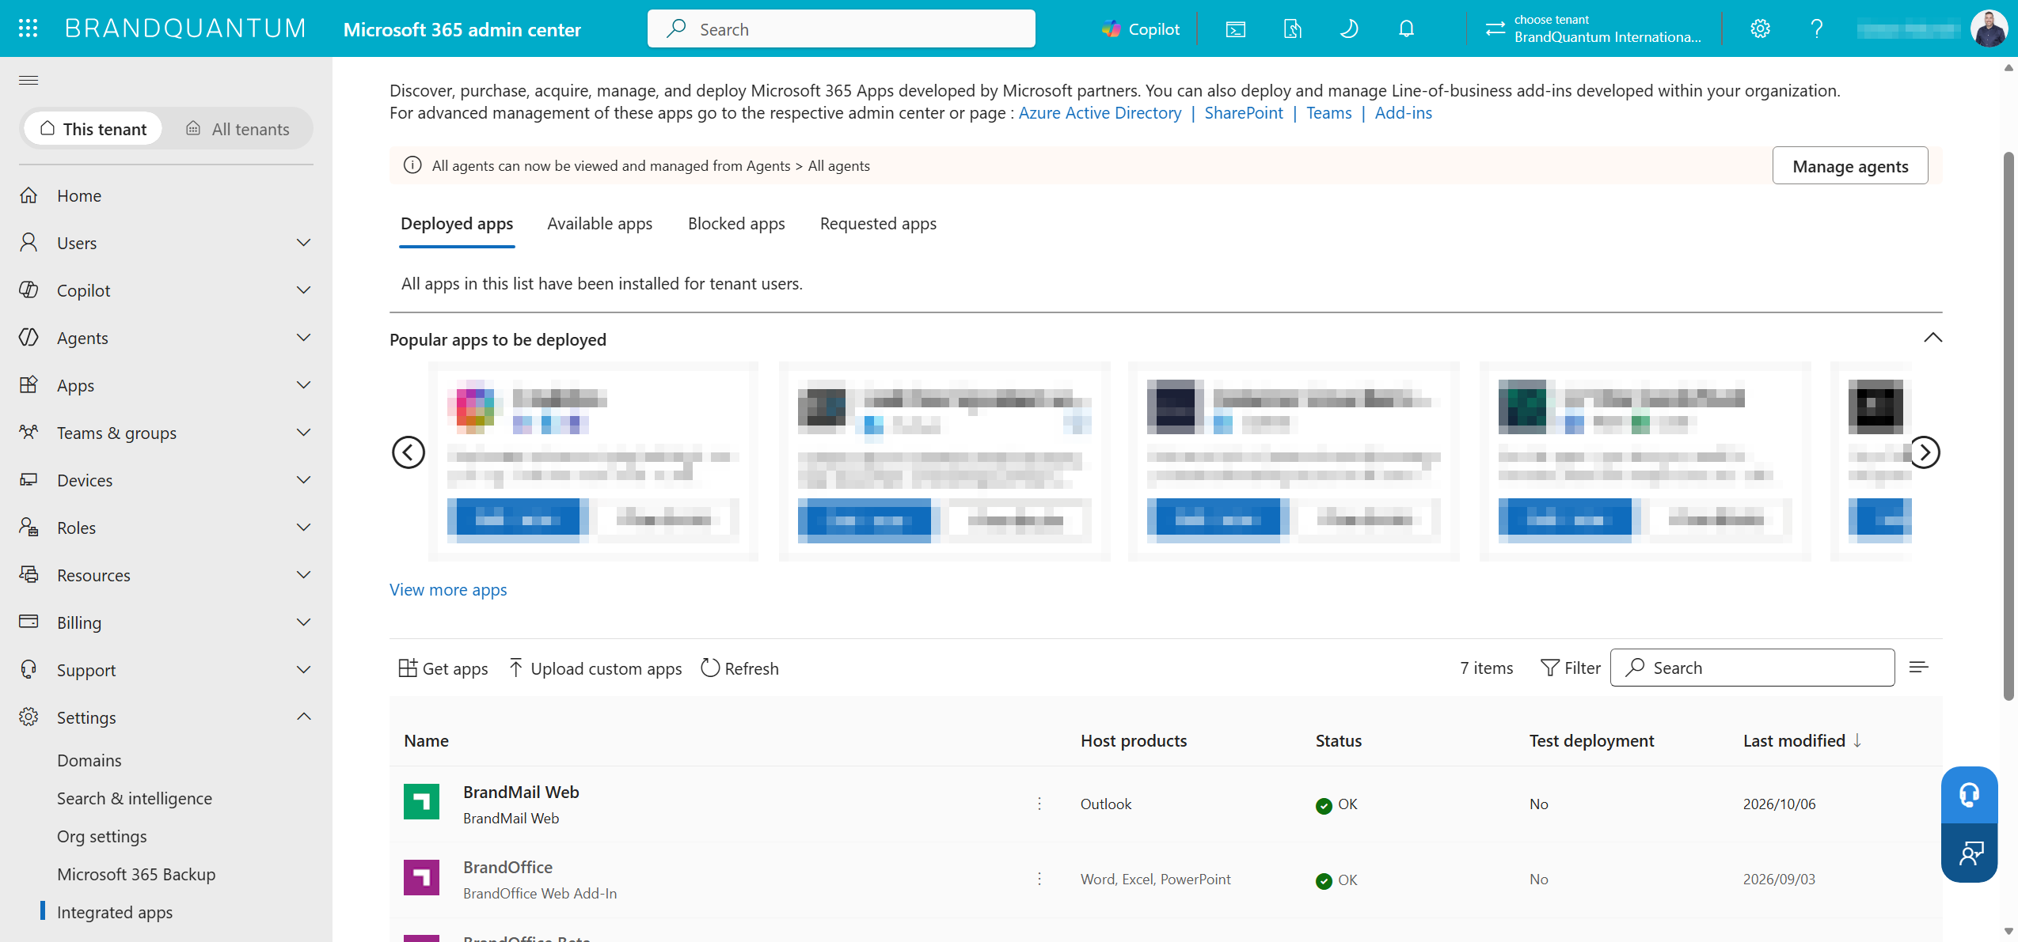2018x942 pixels.
Task: Open the help question mark icon
Action: (x=1817, y=29)
